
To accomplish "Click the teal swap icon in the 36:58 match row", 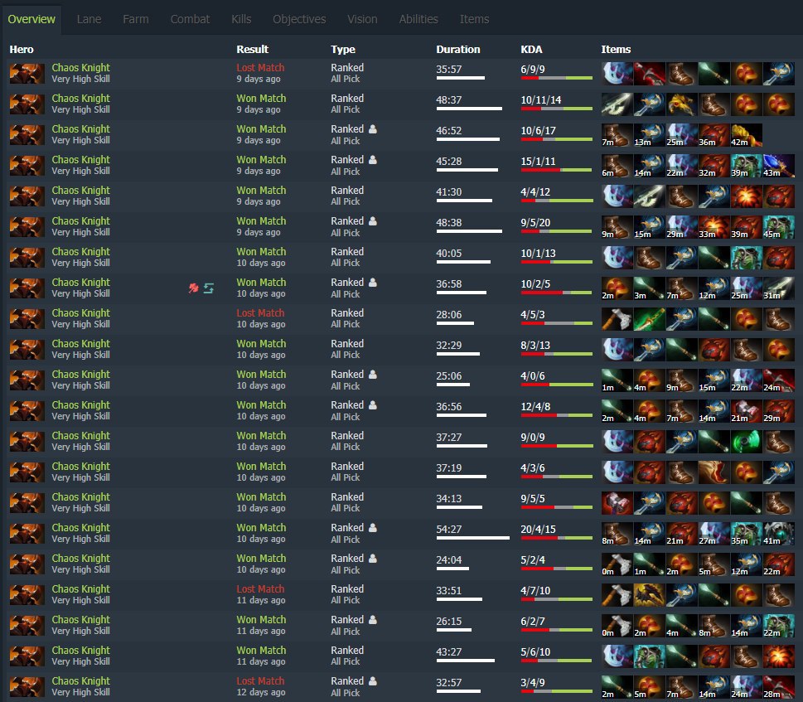I will pyautogui.click(x=209, y=288).
